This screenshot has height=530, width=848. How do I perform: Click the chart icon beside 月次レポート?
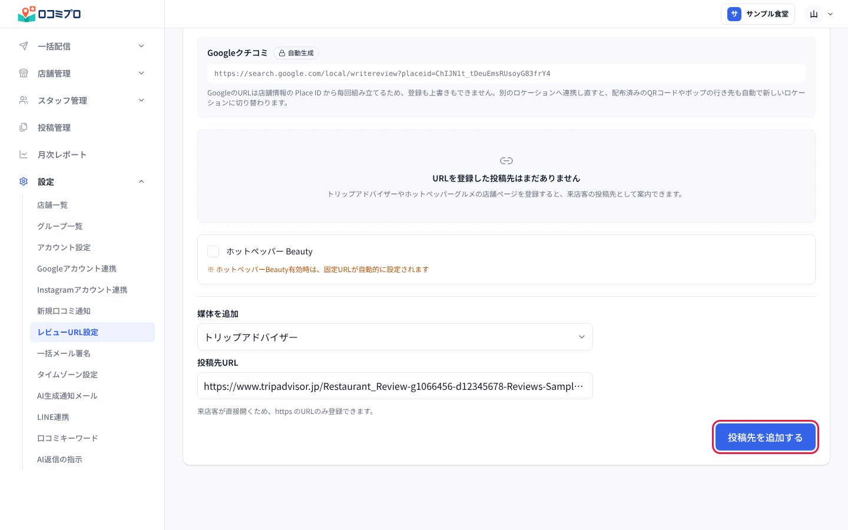click(x=24, y=154)
